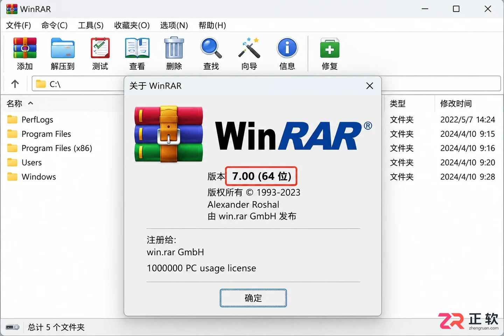
Task: Sort files by 修改时间 column header
Action: pyautogui.click(x=456, y=104)
